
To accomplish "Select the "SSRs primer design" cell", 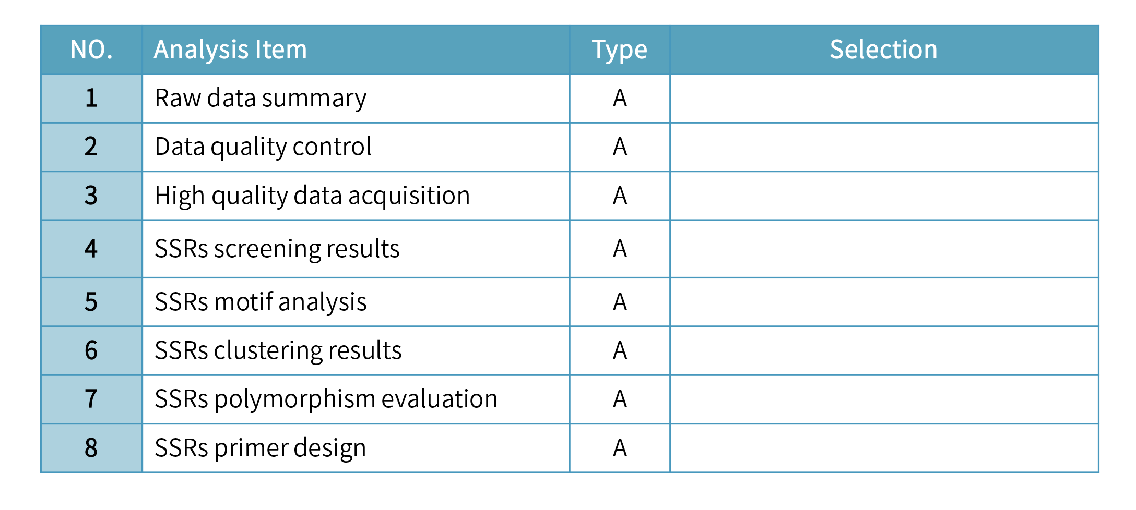I will tap(261, 448).
